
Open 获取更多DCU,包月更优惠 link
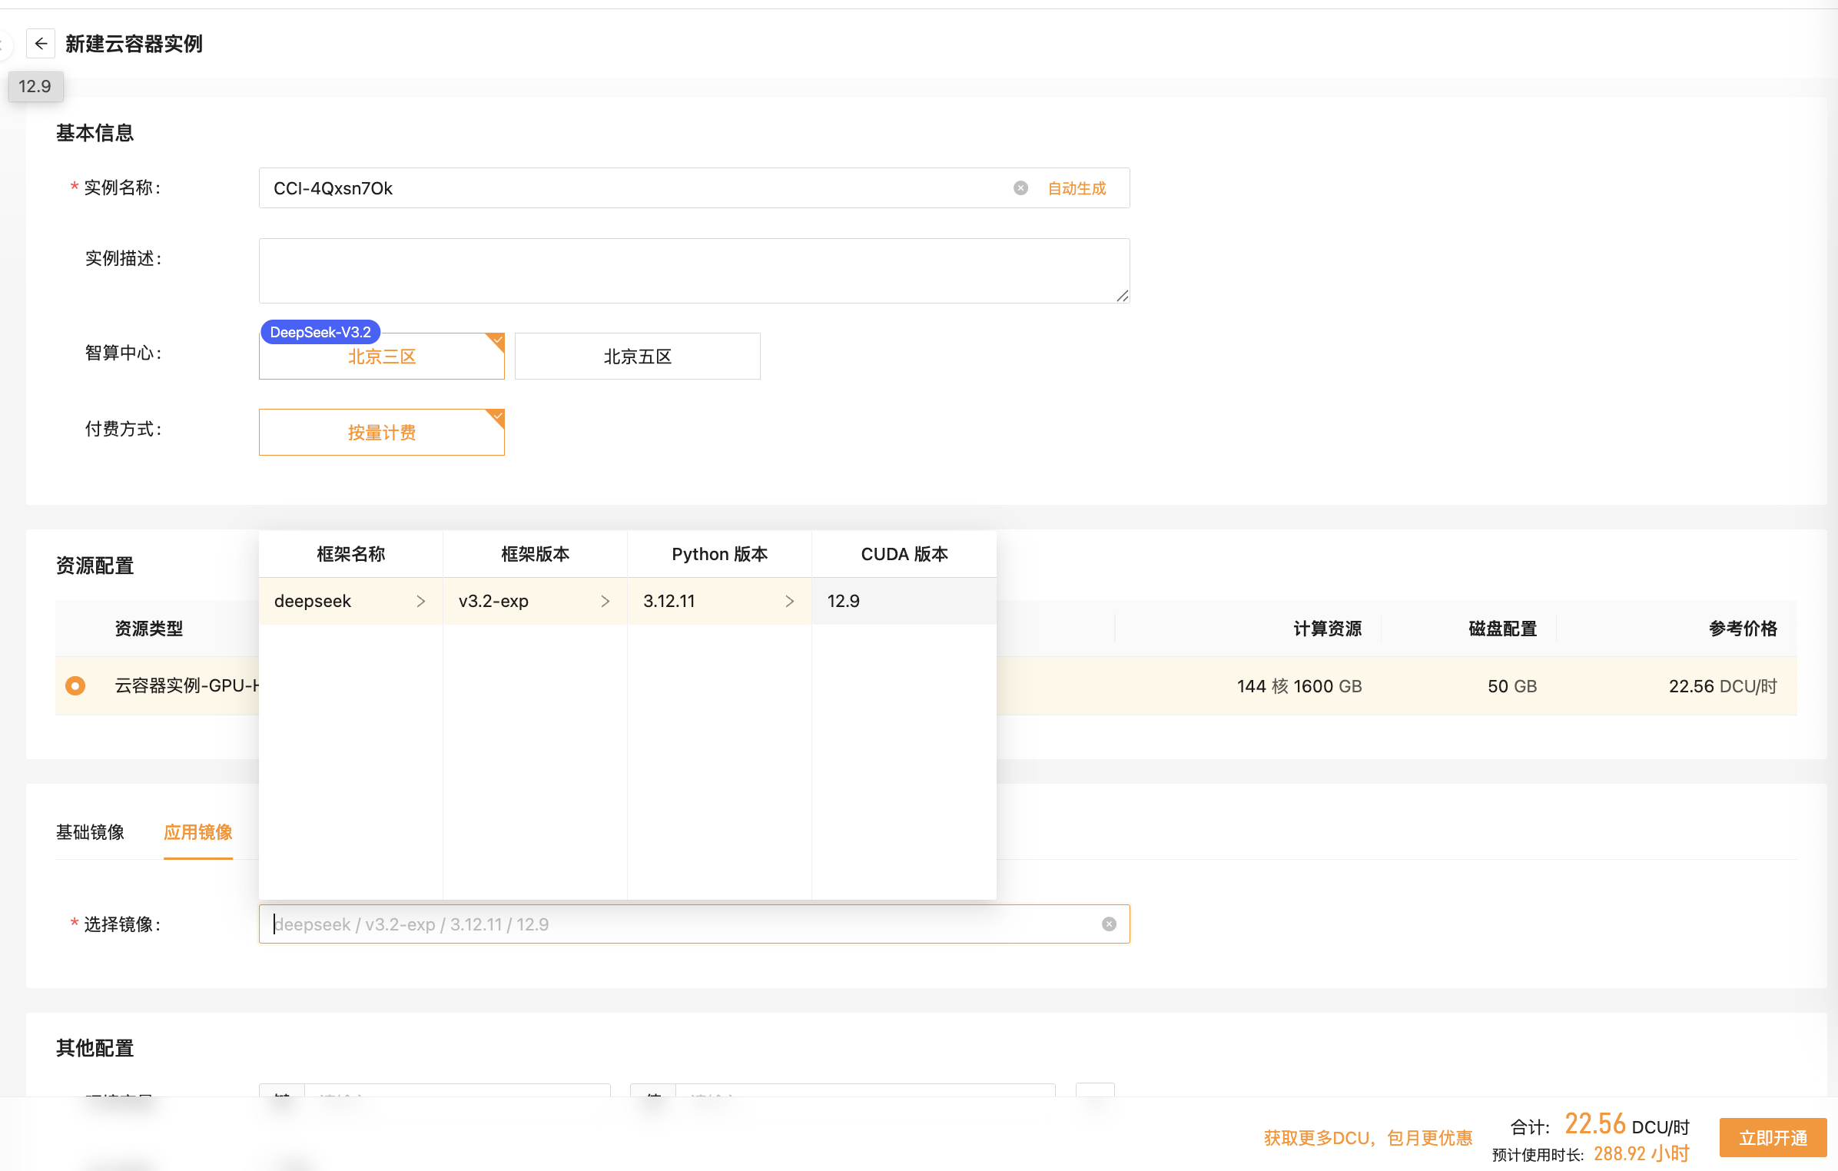pyautogui.click(x=1368, y=1138)
